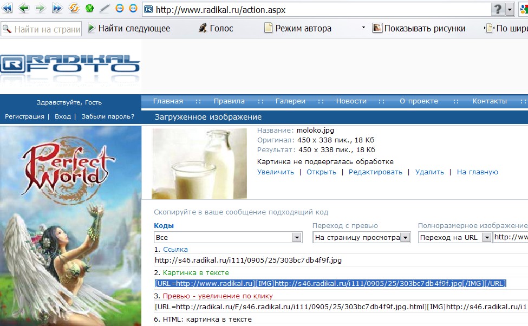Open the Правила menu item
The image size is (528, 326).
pos(229,101)
